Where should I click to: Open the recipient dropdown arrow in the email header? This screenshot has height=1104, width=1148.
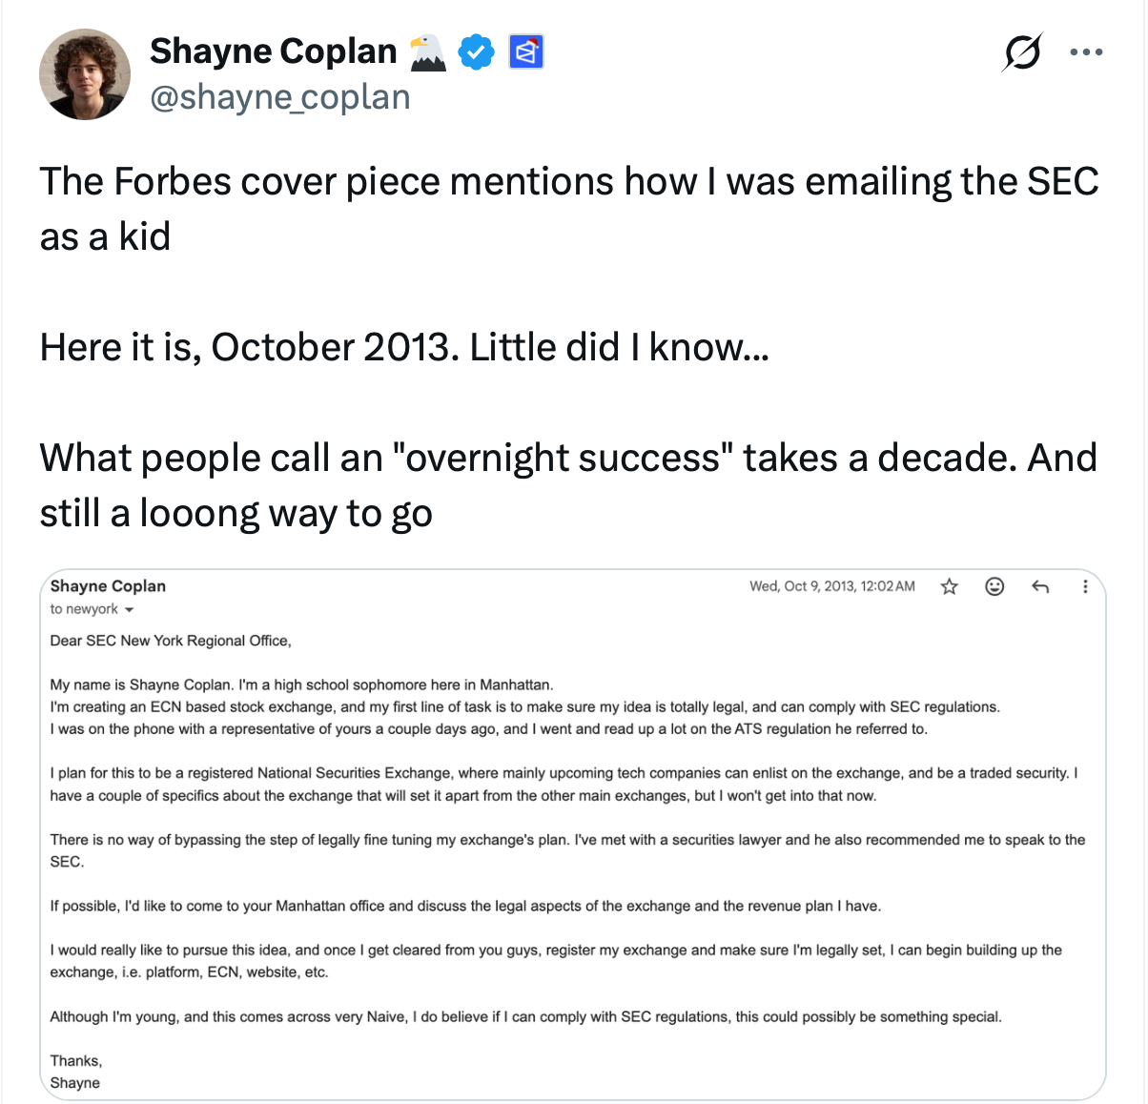pyautogui.click(x=129, y=608)
